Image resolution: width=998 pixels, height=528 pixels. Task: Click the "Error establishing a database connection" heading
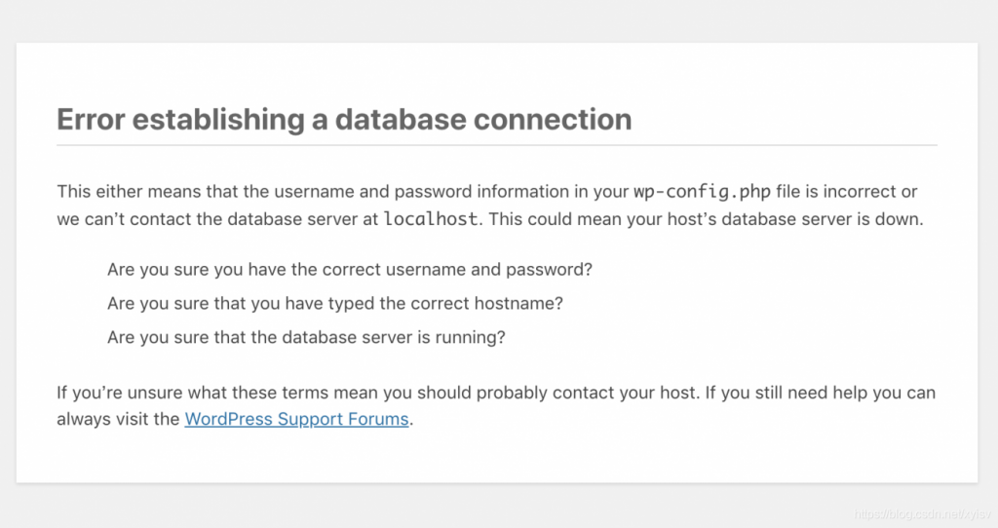[x=344, y=120]
